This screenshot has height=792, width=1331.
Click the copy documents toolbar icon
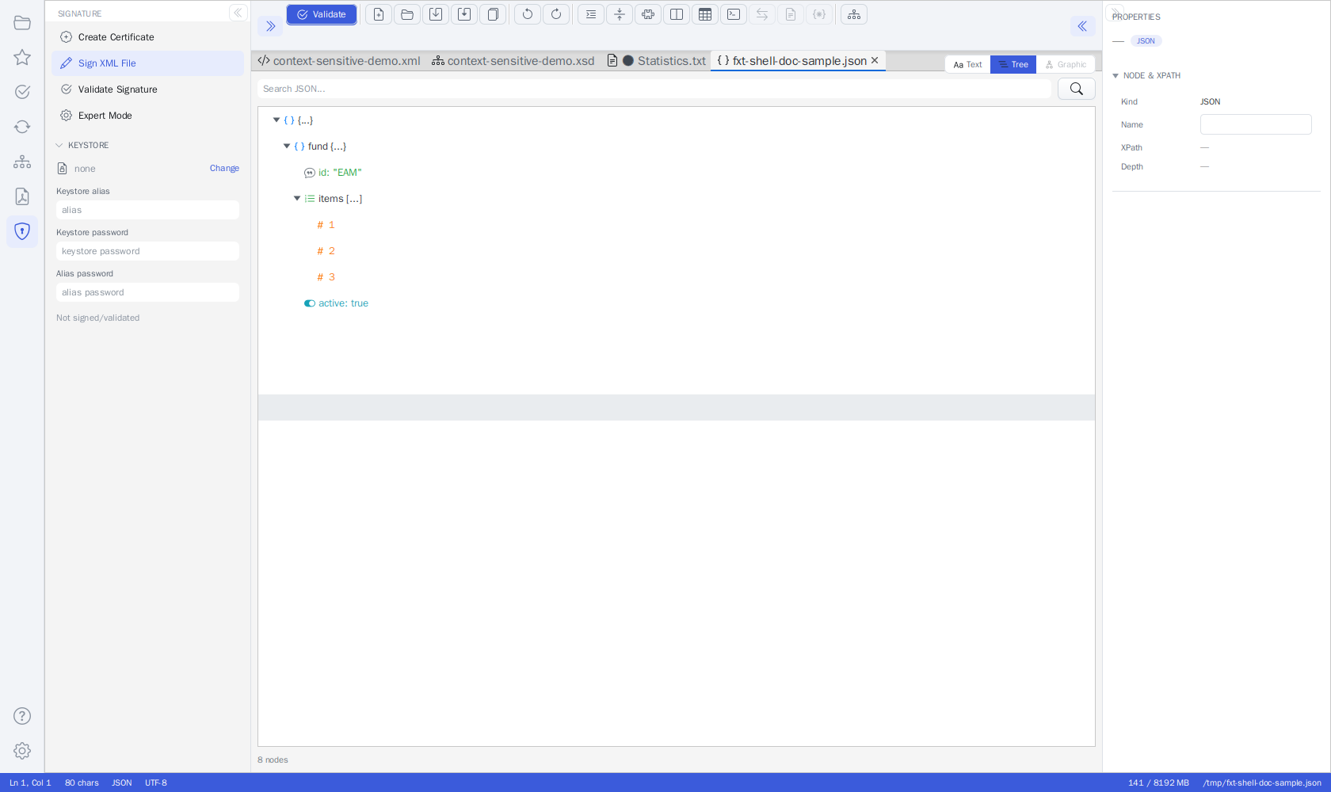tap(493, 14)
